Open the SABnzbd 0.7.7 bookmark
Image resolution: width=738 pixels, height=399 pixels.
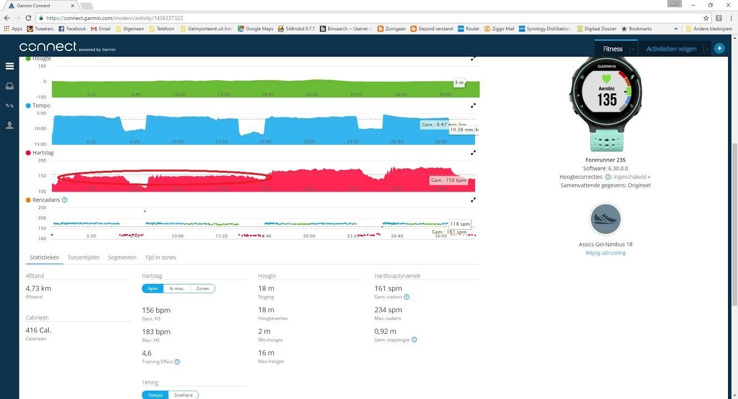click(297, 29)
